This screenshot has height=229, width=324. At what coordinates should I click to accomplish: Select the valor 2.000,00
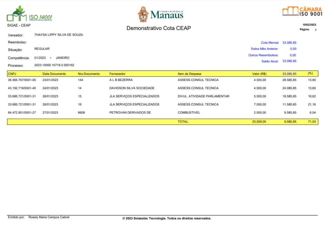260,113
